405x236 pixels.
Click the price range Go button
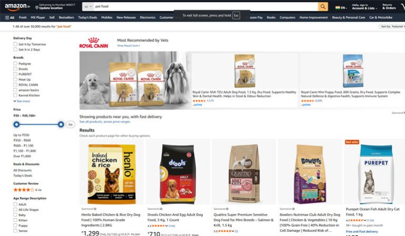70,125
